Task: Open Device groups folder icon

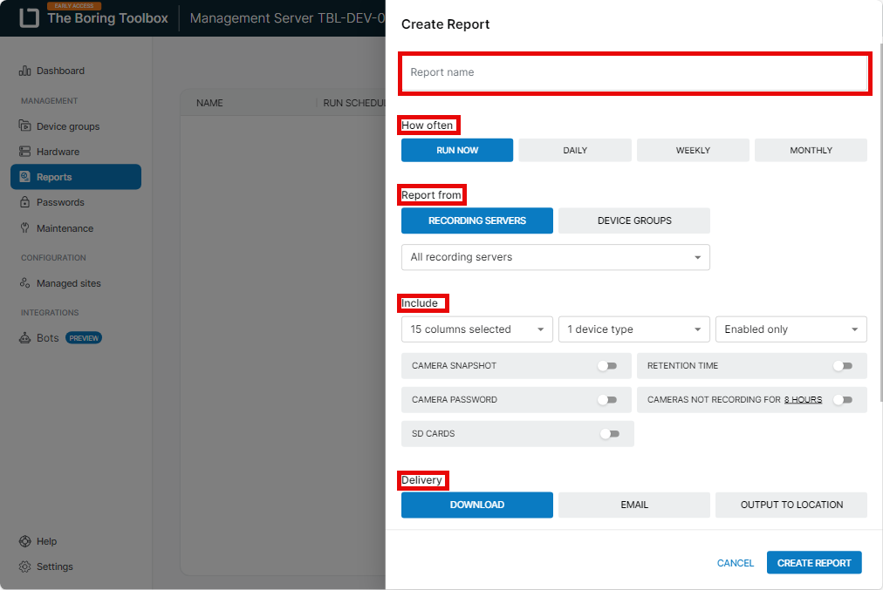Action: (x=25, y=126)
